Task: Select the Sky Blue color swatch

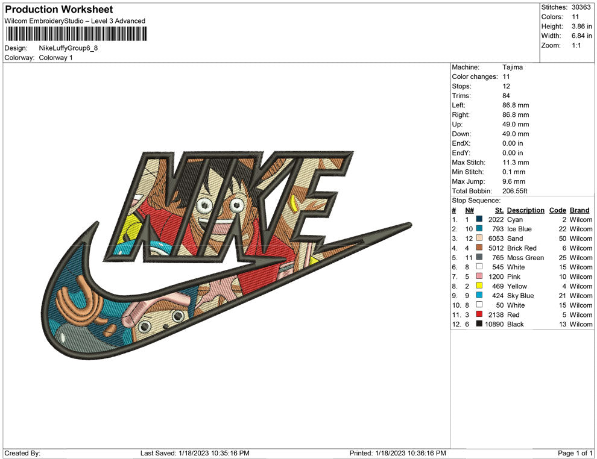Action: [479, 295]
